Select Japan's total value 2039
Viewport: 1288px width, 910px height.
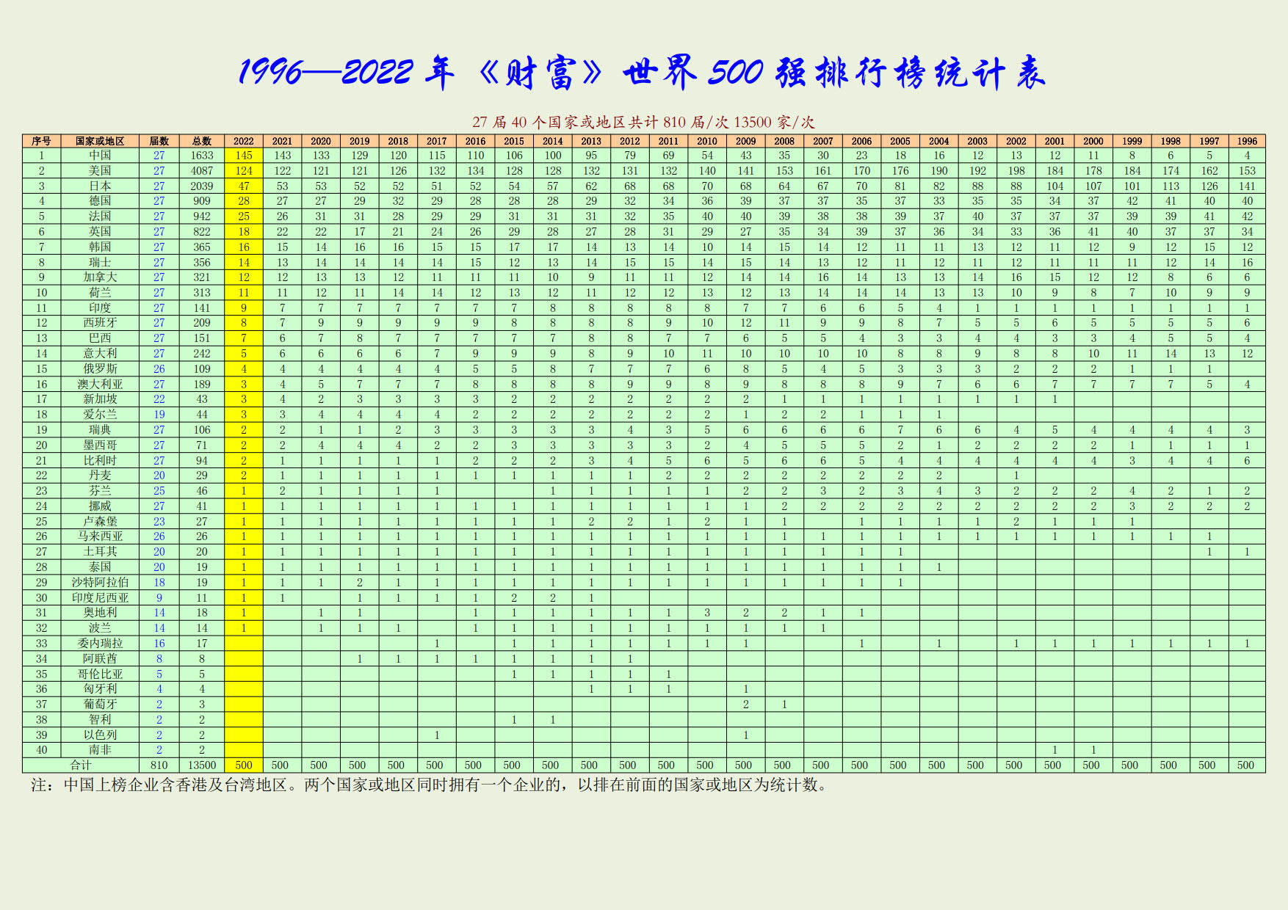click(x=202, y=186)
